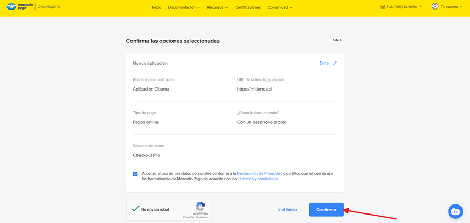Click the reCAPTCHA logo
470x223 pixels.
click(x=201, y=207)
